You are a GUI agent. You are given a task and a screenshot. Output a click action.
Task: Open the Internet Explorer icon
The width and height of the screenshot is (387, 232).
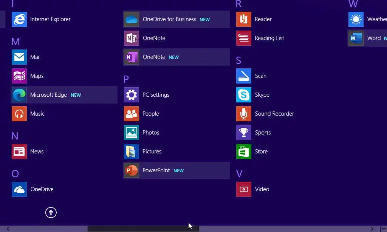(19, 19)
